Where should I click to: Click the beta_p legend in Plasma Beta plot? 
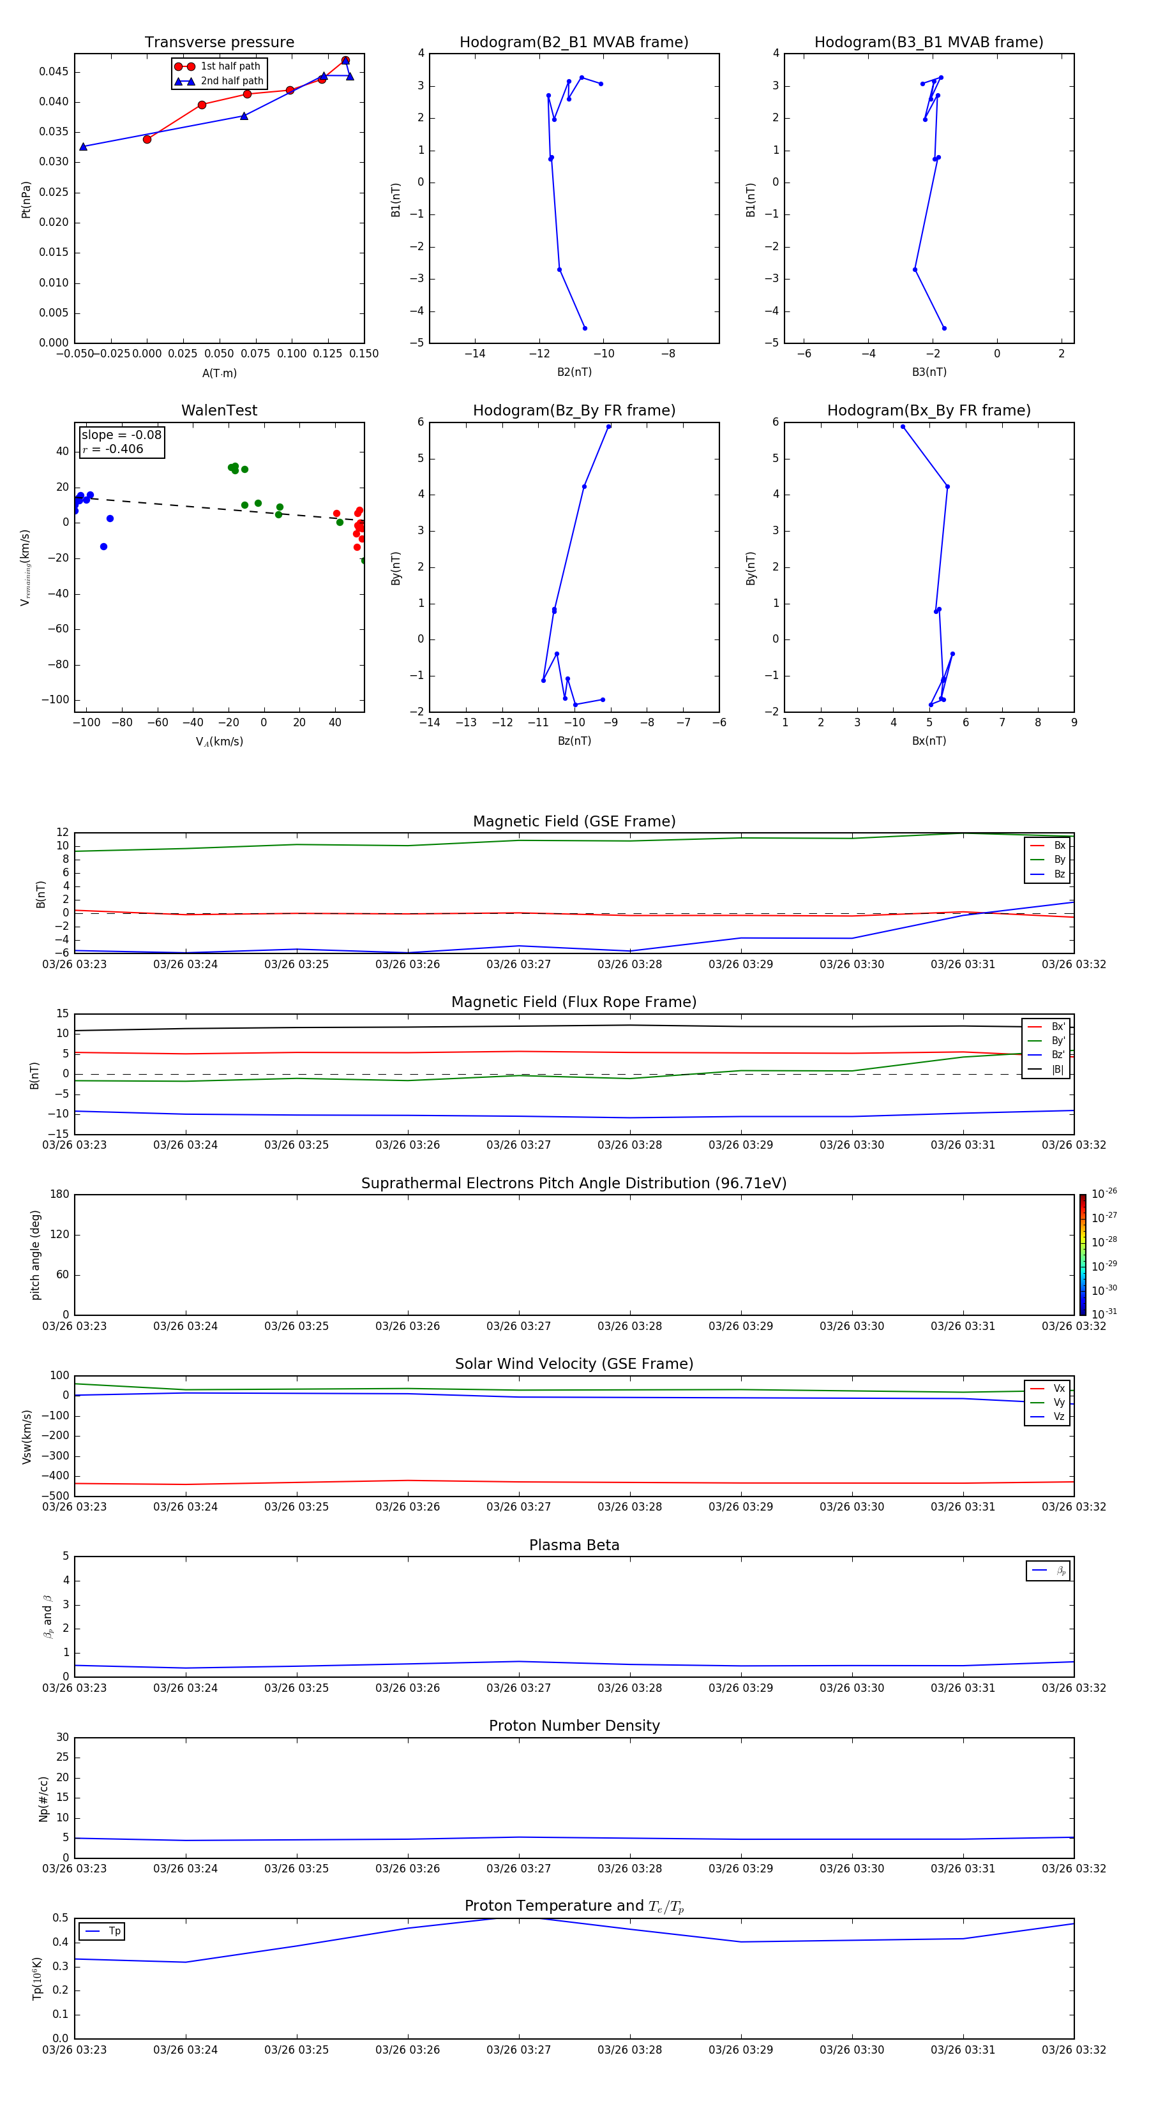pyautogui.click(x=1048, y=1571)
